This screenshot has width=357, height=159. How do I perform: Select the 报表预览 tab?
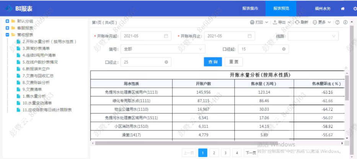coord(281,8)
